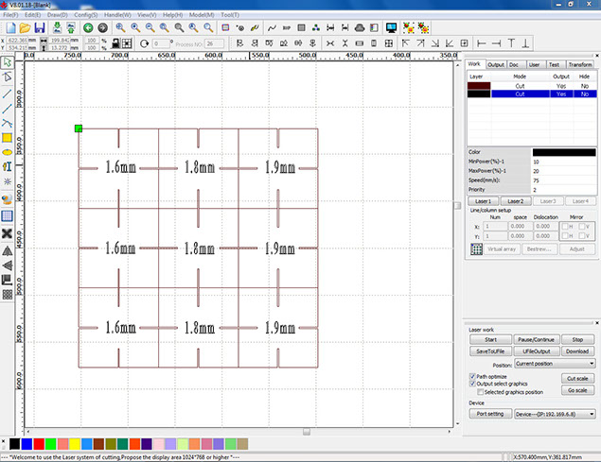Undo with the green back arrow
This screenshot has width=601, height=462.
point(88,28)
